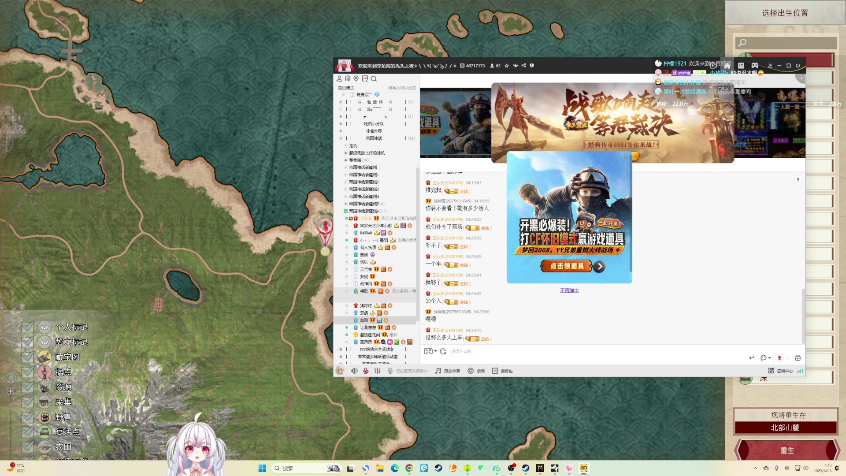Viewport: 846px width, 476px height.
Task: Click the plus zoom-in button on map
Action: point(11,391)
